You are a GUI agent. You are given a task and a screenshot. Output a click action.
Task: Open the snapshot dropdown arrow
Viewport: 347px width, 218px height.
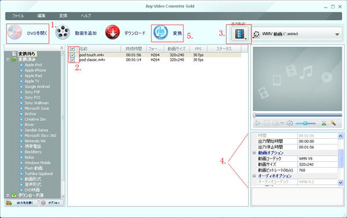pos(282,124)
